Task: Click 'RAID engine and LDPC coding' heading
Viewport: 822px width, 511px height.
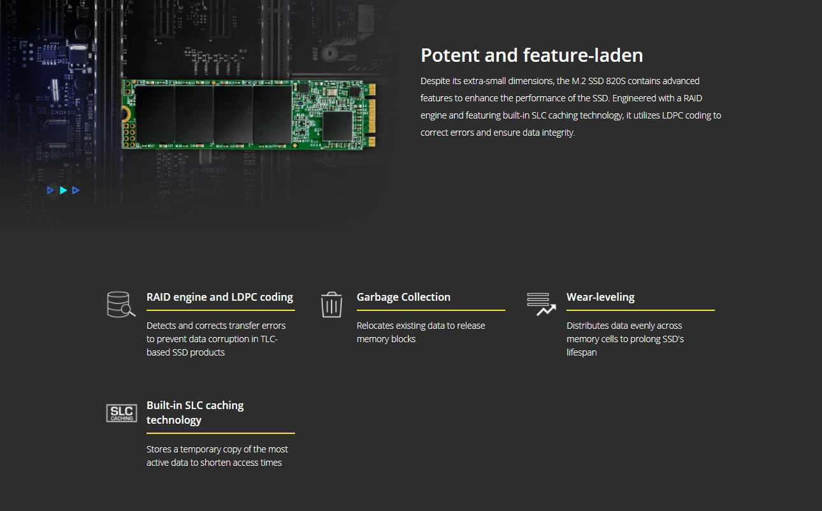Action: (x=220, y=297)
